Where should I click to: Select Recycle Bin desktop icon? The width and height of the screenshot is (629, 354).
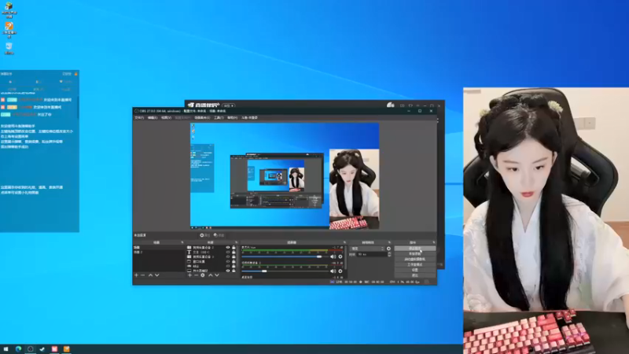(9, 48)
